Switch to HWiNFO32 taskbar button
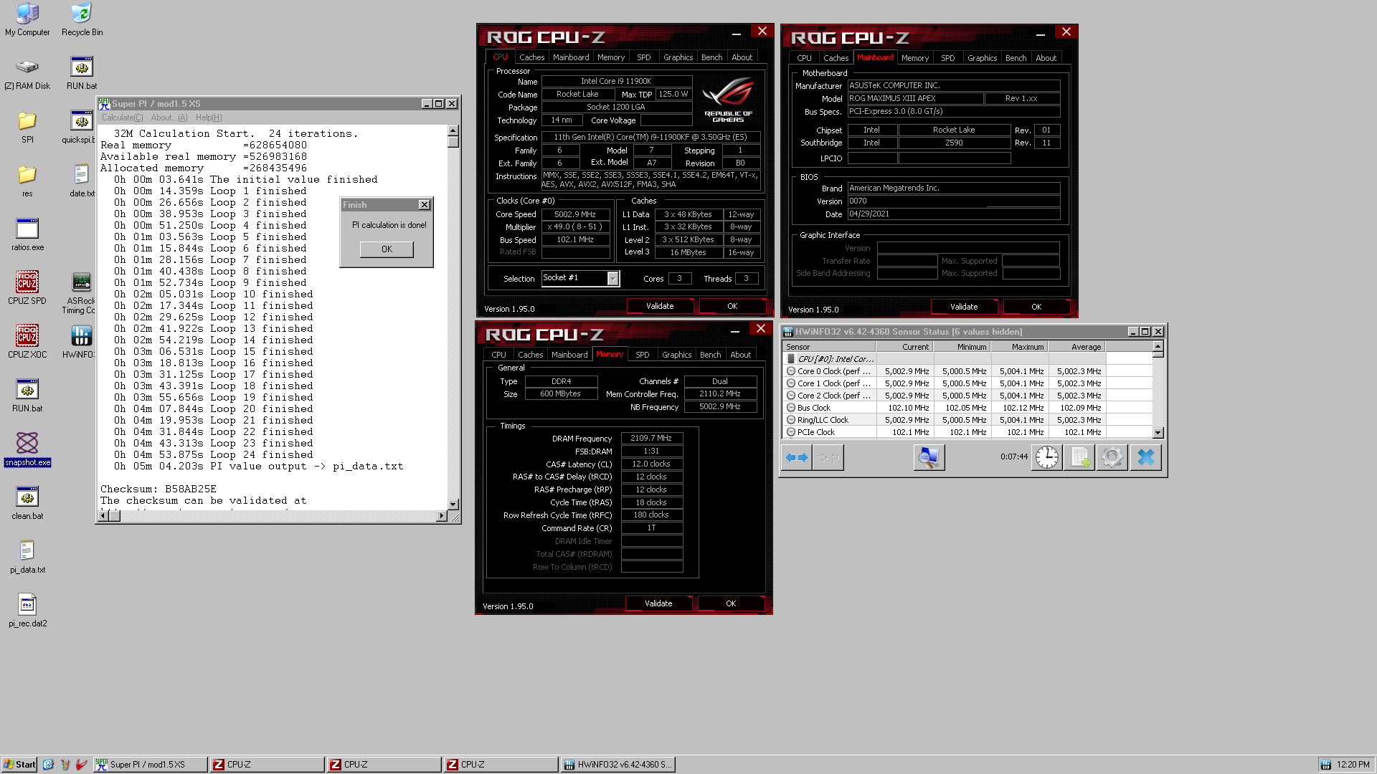The height and width of the screenshot is (774, 1377). click(617, 765)
